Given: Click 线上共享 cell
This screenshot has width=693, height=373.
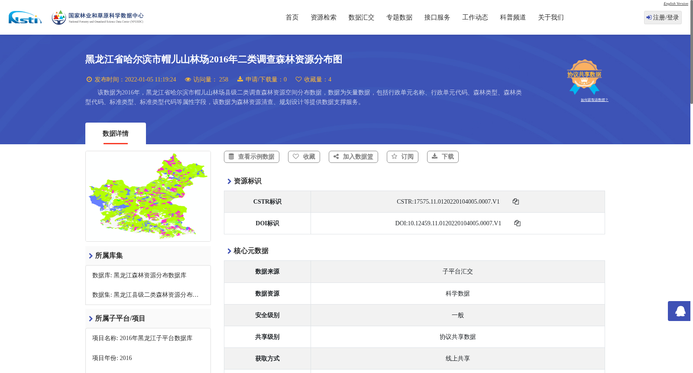Looking at the screenshot, I should tap(458, 359).
